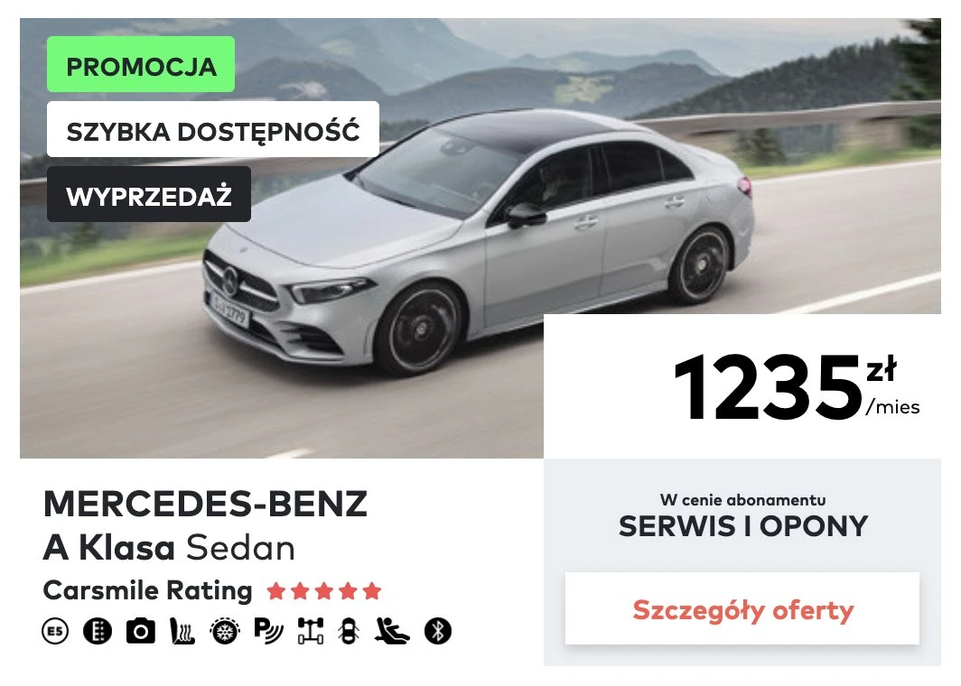
Task: Click the Carsmile Rating label
Action: pos(148,590)
